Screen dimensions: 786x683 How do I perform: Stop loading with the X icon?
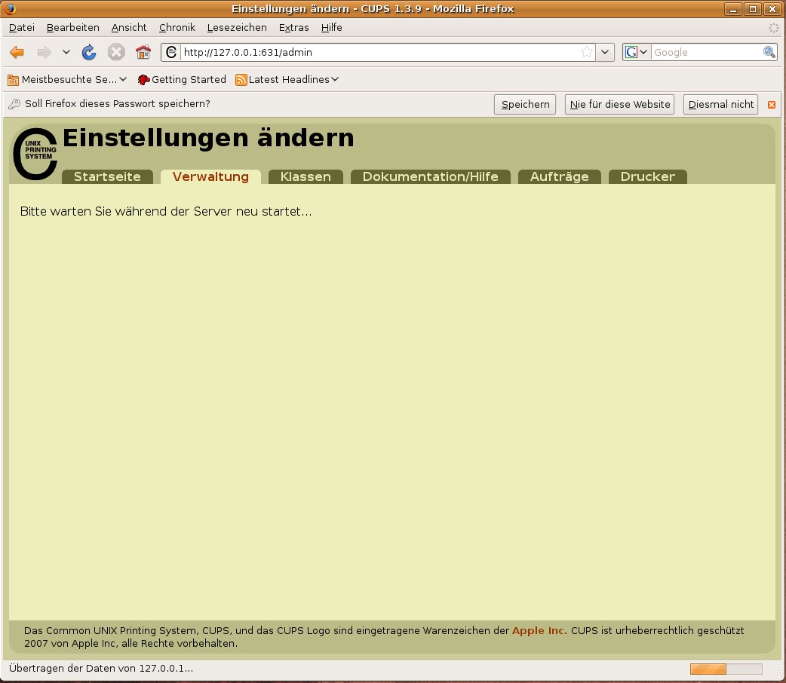coord(115,52)
